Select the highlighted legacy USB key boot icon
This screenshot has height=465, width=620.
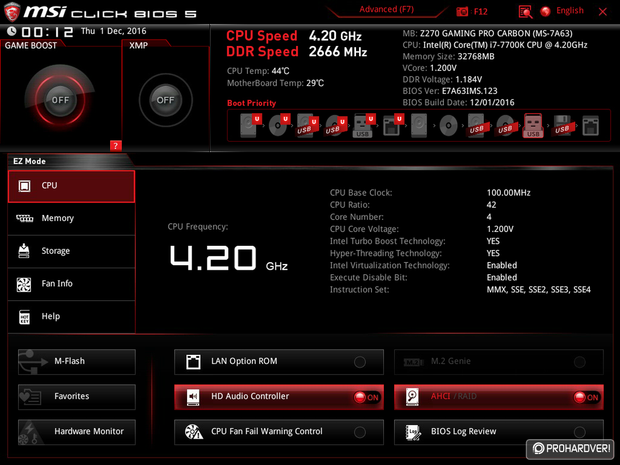point(533,126)
